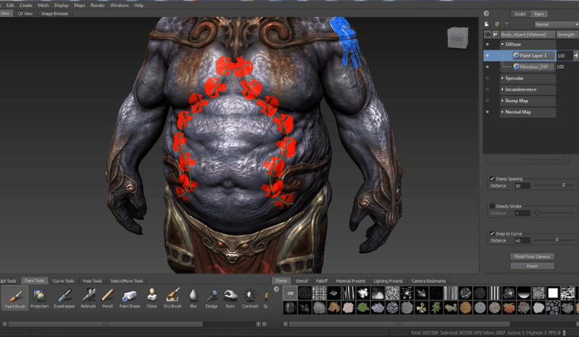Toggle the eye icon for Body_object
This screenshot has width=579, height=337.
tap(488, 34)
